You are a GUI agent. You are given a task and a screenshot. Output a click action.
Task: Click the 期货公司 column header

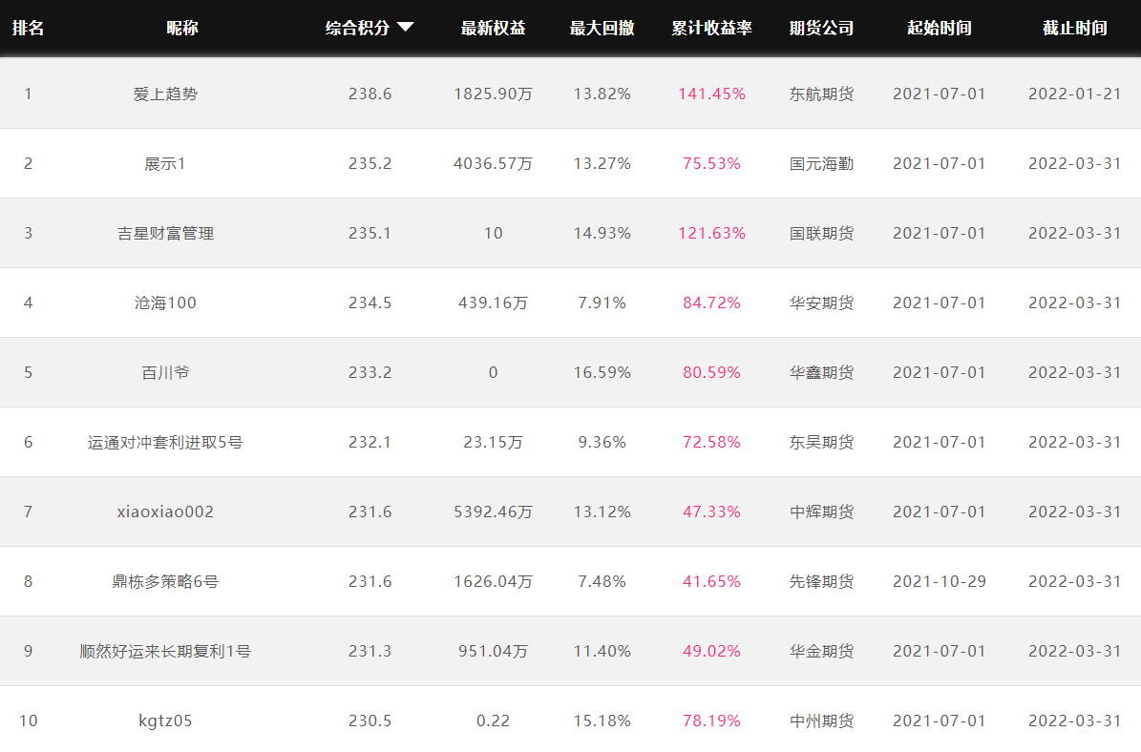coord(821,28)
